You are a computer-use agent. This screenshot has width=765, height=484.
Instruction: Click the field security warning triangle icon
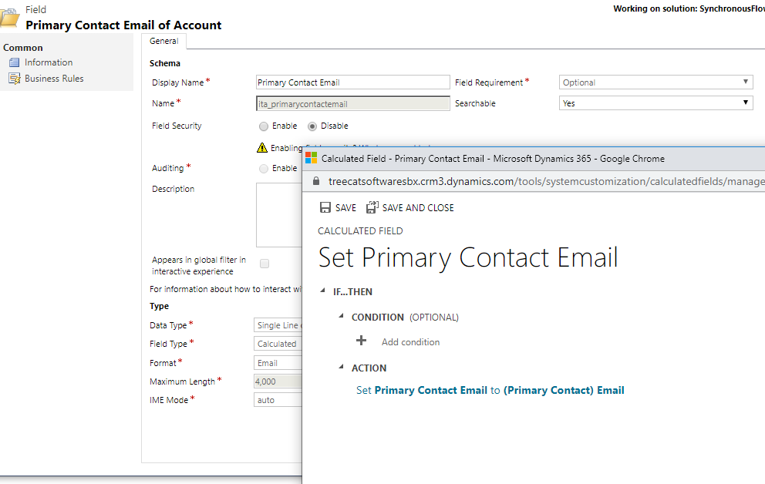[x=262, y=147]
